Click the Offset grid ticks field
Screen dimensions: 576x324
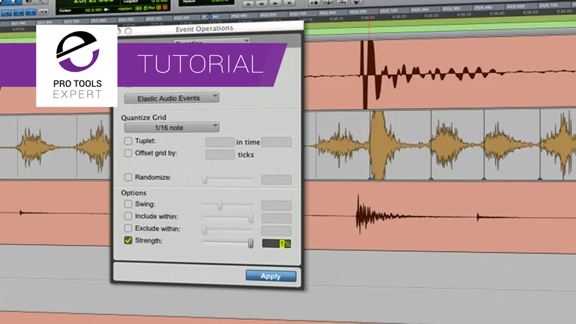220,155
